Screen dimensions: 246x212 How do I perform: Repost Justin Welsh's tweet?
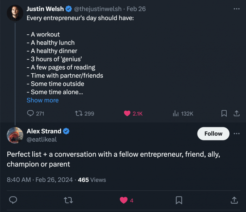79,114
